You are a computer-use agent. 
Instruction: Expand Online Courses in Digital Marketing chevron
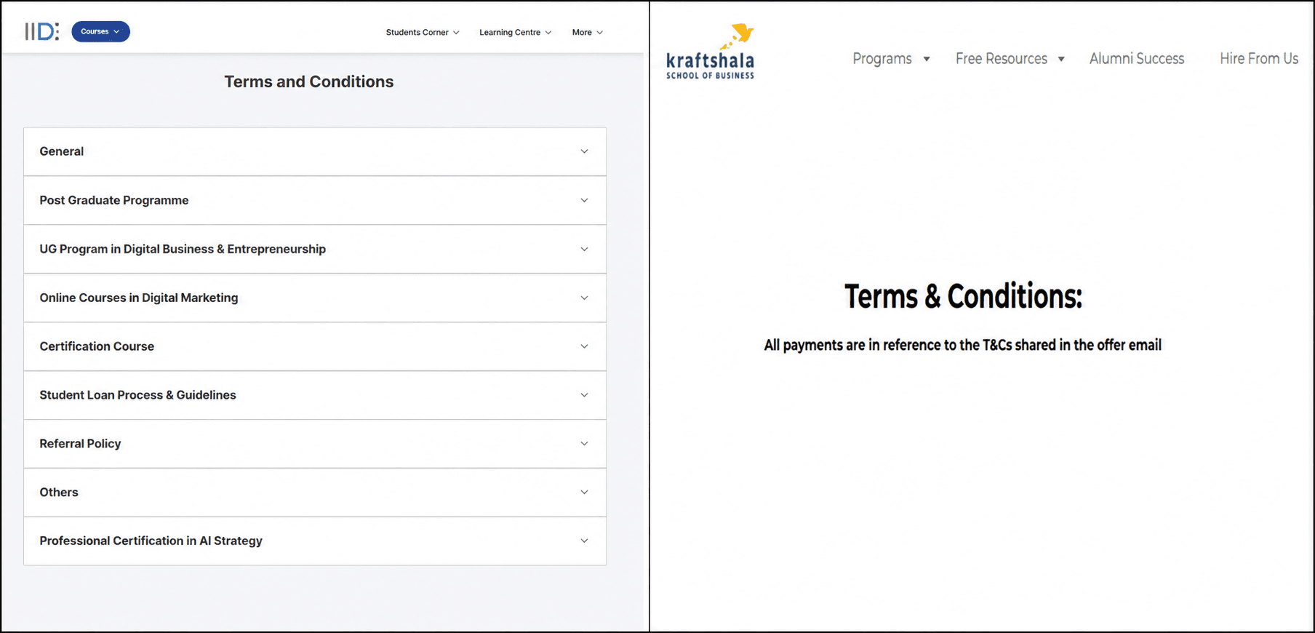click(584, 298)
